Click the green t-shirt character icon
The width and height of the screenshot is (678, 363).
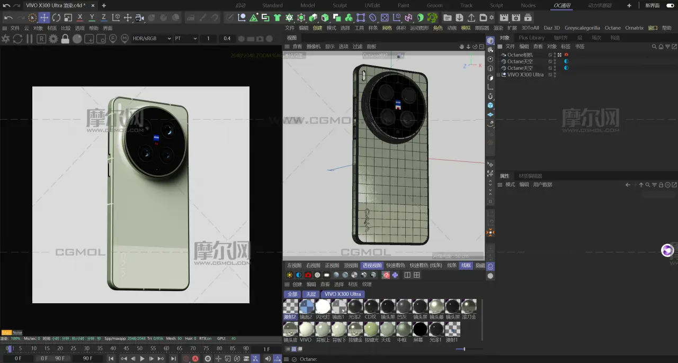pyautogui.click(x=277, y=17)
